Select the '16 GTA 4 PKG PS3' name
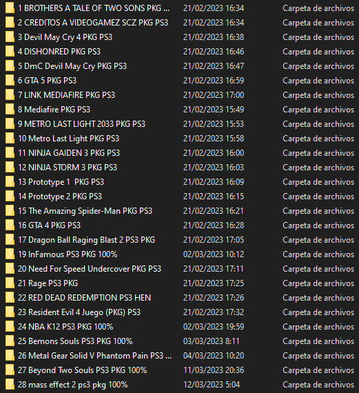 pos(49,225)
